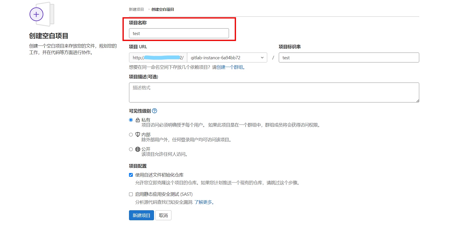The width and height of the screenshot is (472, 230).
Task: Click the shield icon beside 内部
Action: coord(137,134)
